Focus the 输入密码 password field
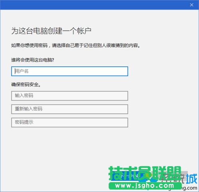The height and width of the screenshot is (192, 199). 70,96
